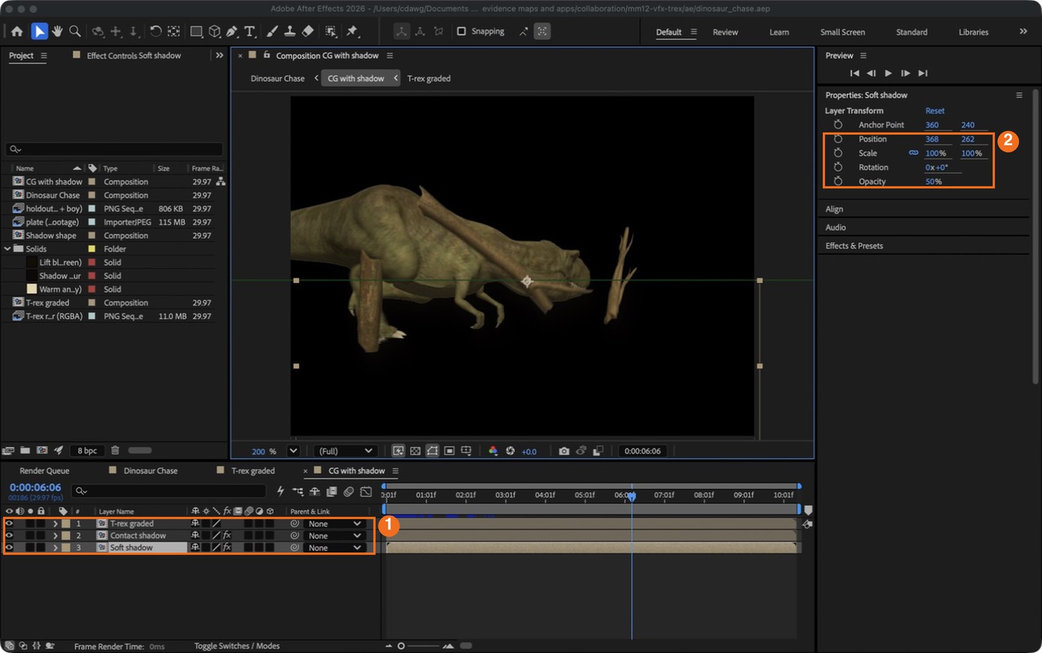
Task: Create new folder in Project panel
Action: (x=25, y=450)
